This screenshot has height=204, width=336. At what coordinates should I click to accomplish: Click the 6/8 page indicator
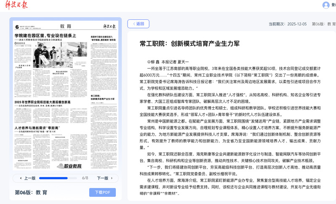85,178
